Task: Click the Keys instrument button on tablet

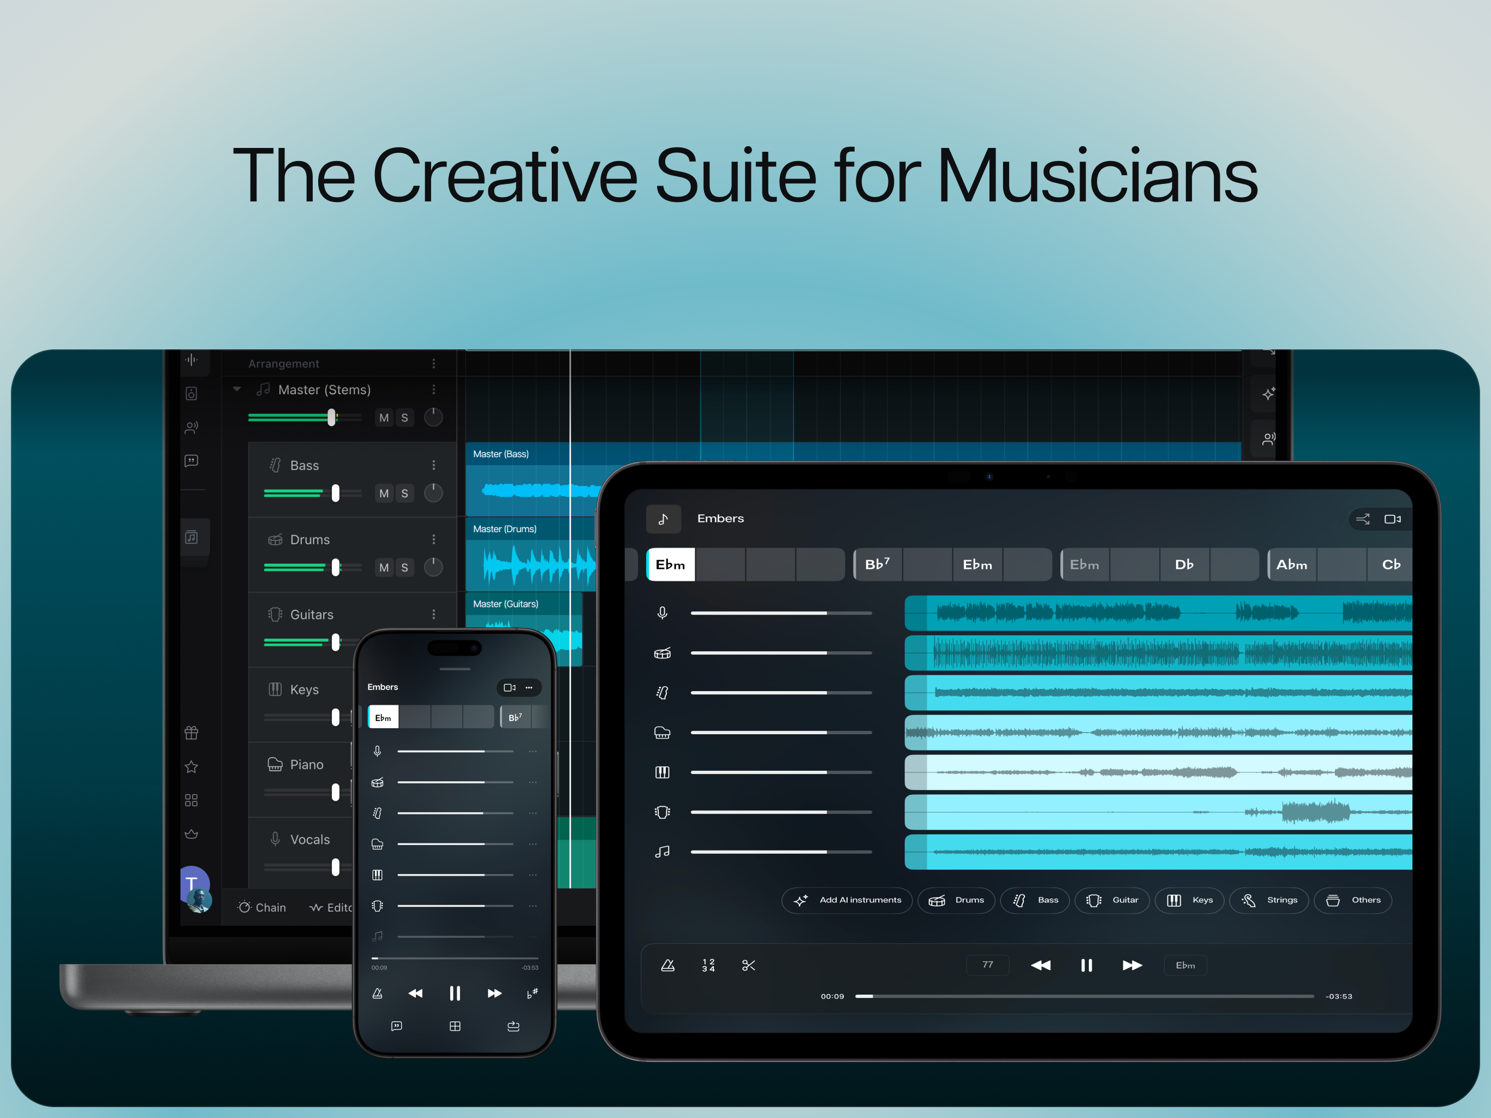Action: tap(1189, 900)
